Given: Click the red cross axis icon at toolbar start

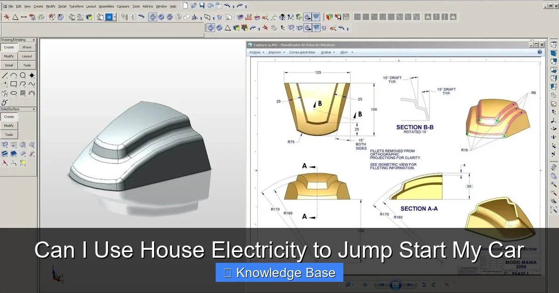Looking at the screenshot, I should pyautogui.click(x=7, y=17).
